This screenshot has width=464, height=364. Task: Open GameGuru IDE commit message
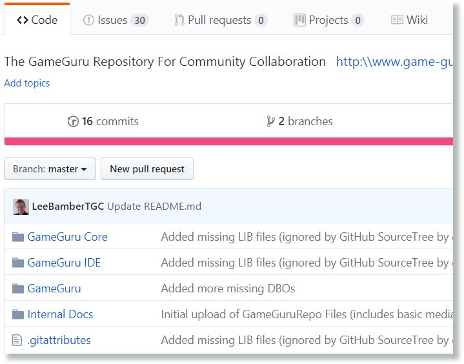click(x=307, y=263)
